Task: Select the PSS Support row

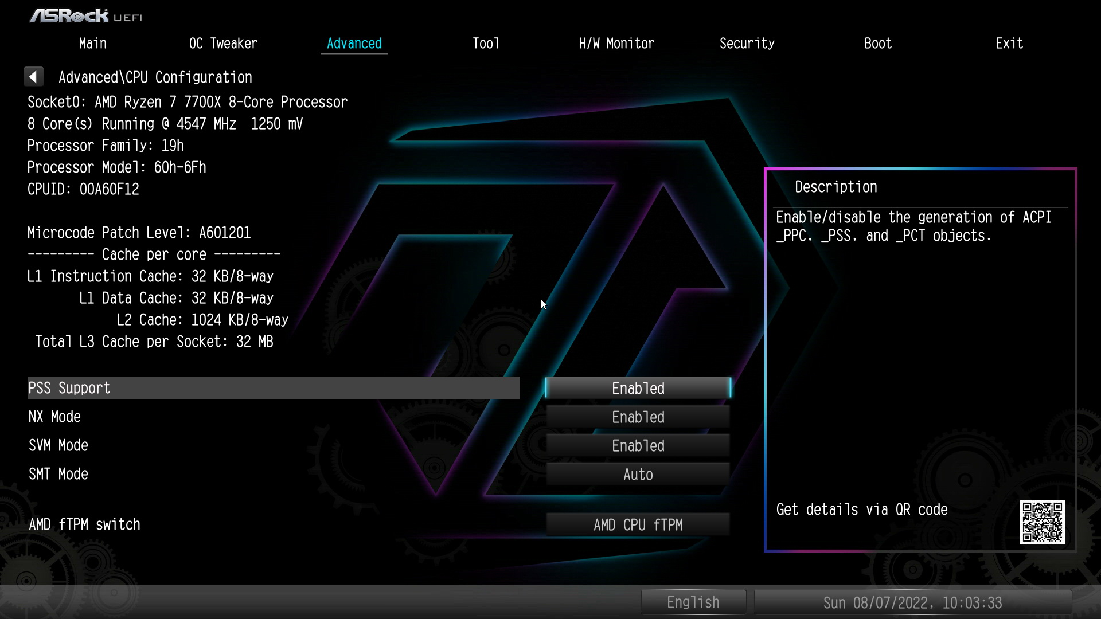Action: 274,388
